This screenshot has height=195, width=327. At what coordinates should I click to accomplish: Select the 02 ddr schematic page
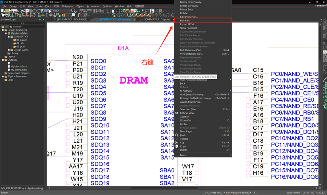coord(20,43)
